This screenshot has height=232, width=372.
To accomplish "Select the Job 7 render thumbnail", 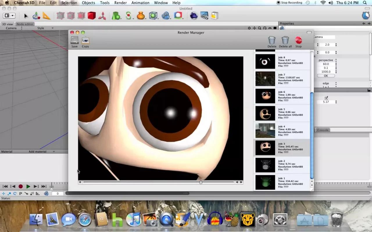I will (x=265, y=79).
